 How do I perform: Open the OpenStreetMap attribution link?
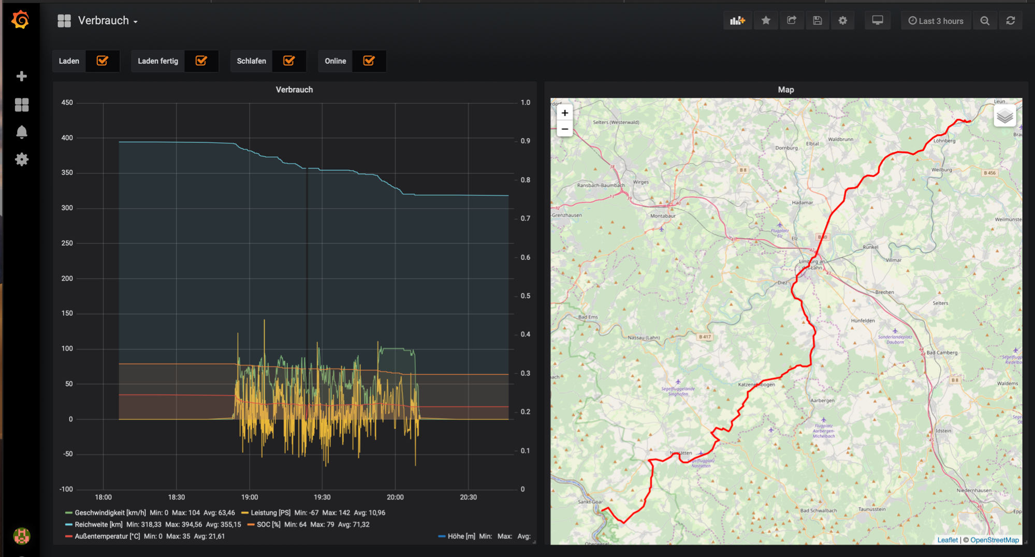click(x=994, y=540)
